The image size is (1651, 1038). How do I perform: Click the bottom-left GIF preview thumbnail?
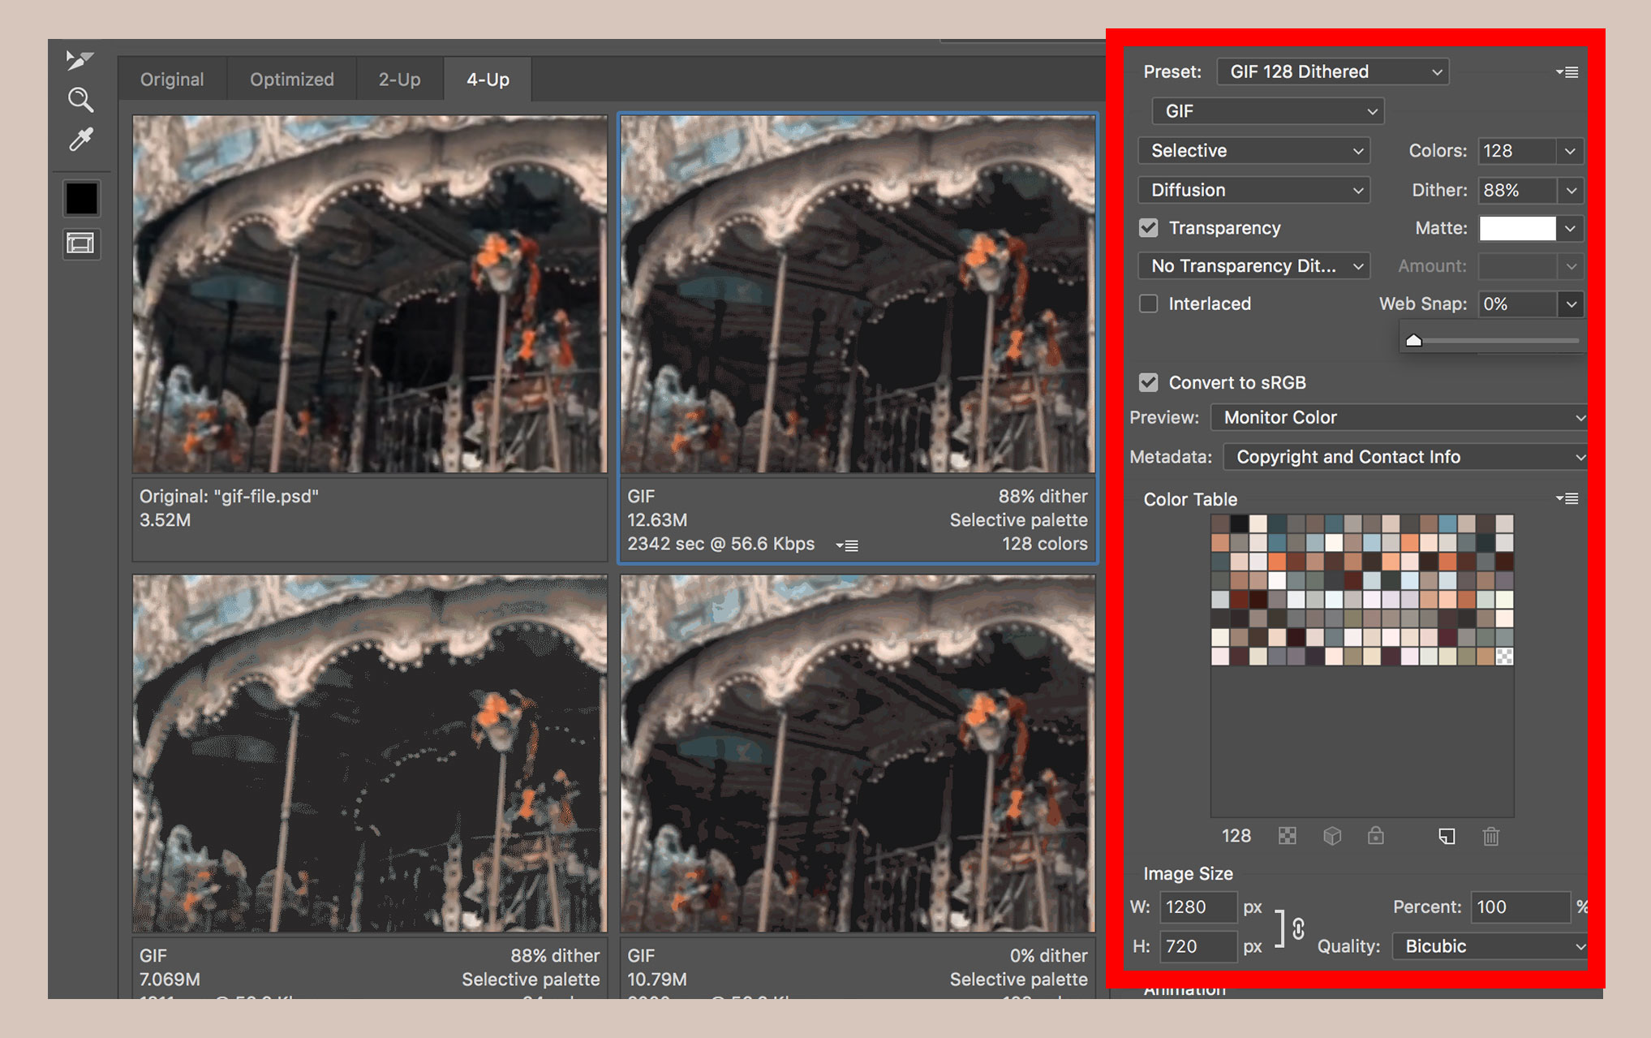[x=366, y=760]
